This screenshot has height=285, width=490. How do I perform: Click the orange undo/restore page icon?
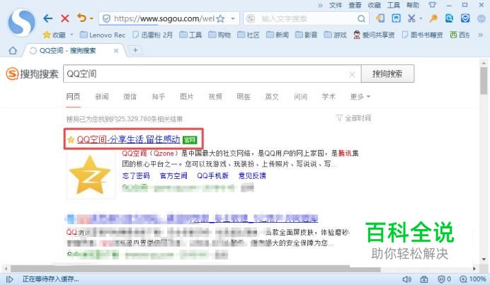coord(82,18)
